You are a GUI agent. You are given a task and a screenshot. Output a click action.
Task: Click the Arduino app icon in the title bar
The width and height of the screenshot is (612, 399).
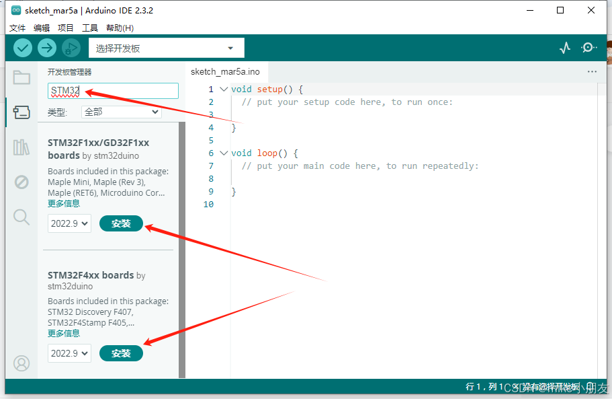pos(16,11)
